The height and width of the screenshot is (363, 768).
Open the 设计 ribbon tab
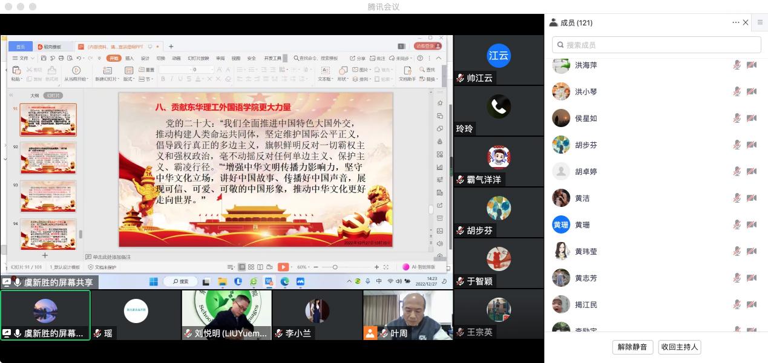point(145,58)
